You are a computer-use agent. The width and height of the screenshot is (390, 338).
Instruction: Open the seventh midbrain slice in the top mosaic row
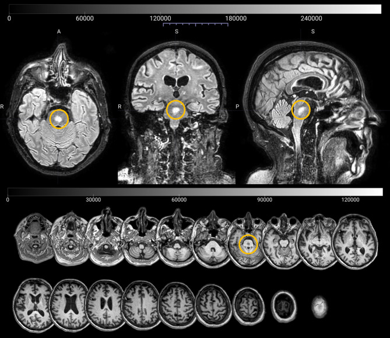(248, 241)
